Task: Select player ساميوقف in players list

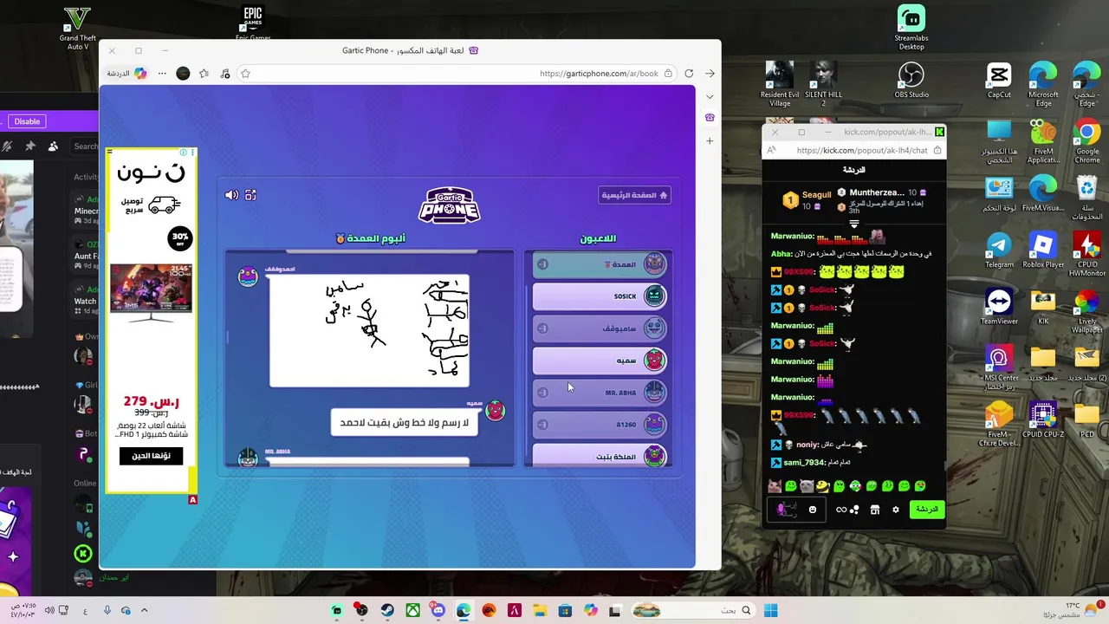Action: (x=600, y=328)
